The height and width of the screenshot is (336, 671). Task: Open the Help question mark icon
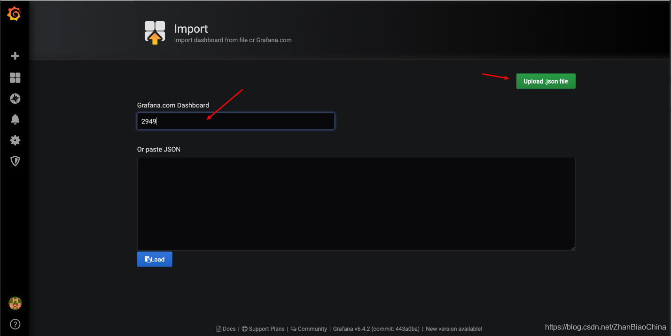coord(15,324)
